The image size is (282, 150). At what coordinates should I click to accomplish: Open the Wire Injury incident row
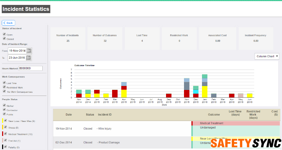click(104, 129)
